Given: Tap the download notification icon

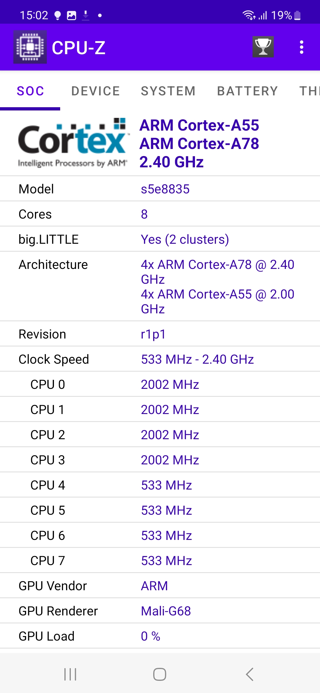Looking at the screenshot, I should [86, 15].
